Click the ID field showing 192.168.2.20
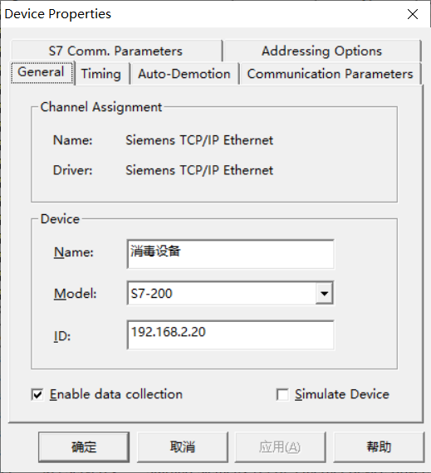This screenshot has height=473, width=431. point(231,335)
